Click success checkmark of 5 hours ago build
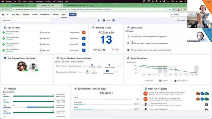Image resolution: width=212 pixels, height=119 pixels. (4, 32)
